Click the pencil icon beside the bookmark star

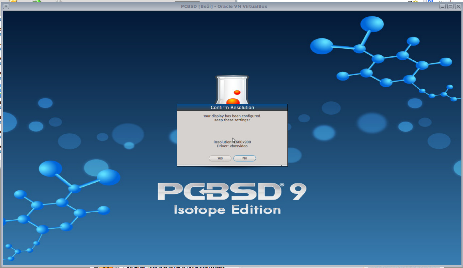click(410, 1)
